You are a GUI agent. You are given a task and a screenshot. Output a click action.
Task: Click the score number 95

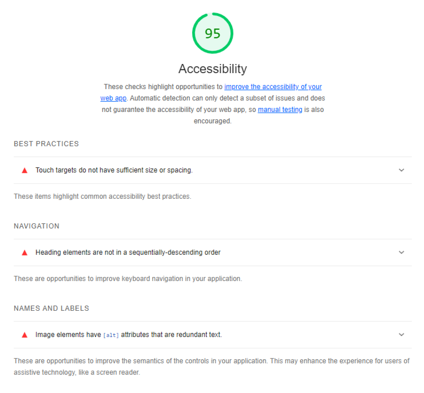coord(212,34)
